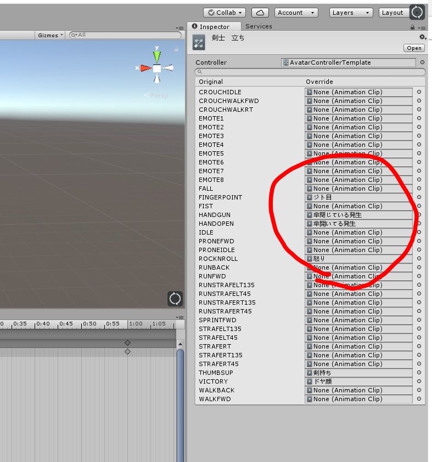Select the FINGERPOINT override clip ジト目

click(358, 197)
